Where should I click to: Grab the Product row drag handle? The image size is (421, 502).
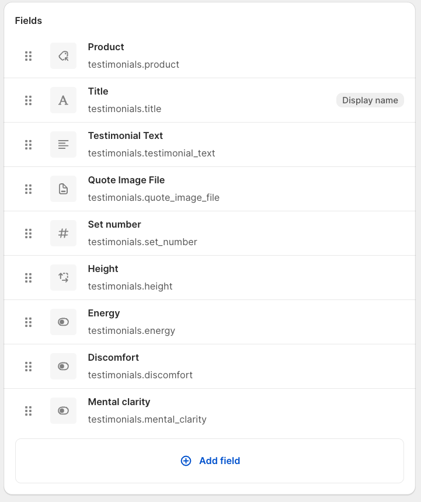[28, 56]
